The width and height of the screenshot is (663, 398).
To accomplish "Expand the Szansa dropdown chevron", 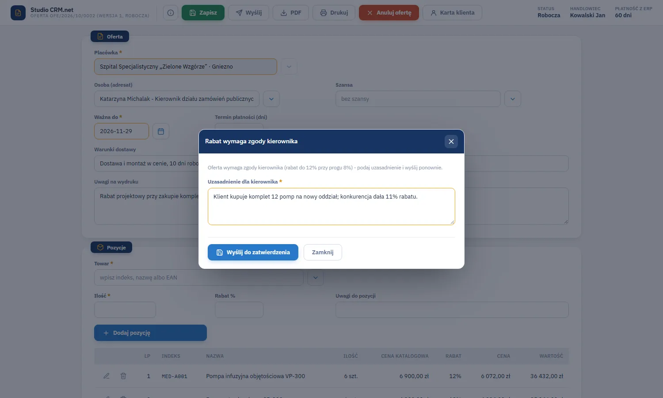I will coord(513,99).
